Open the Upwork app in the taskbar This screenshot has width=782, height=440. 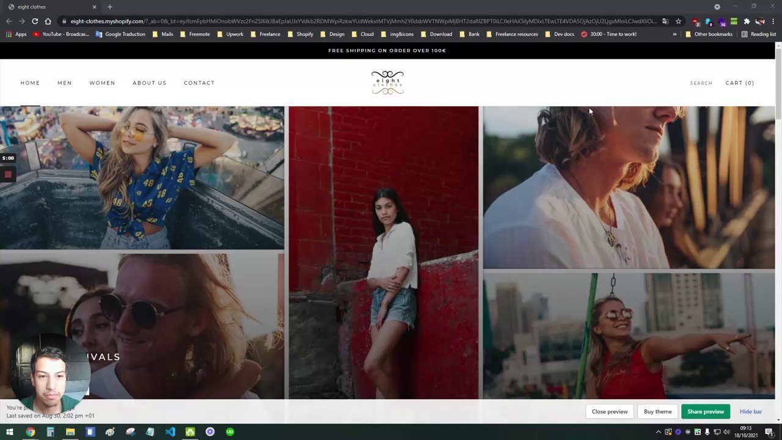[x=230, y=432]
